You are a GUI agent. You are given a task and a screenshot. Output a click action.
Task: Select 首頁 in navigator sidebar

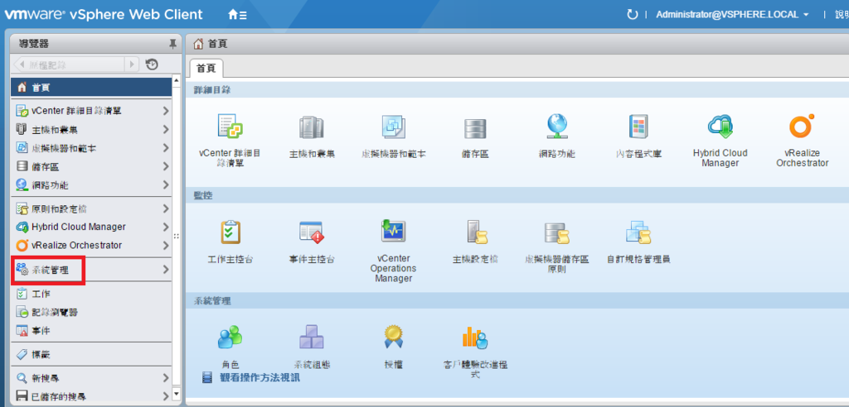[x=91, y=88]
